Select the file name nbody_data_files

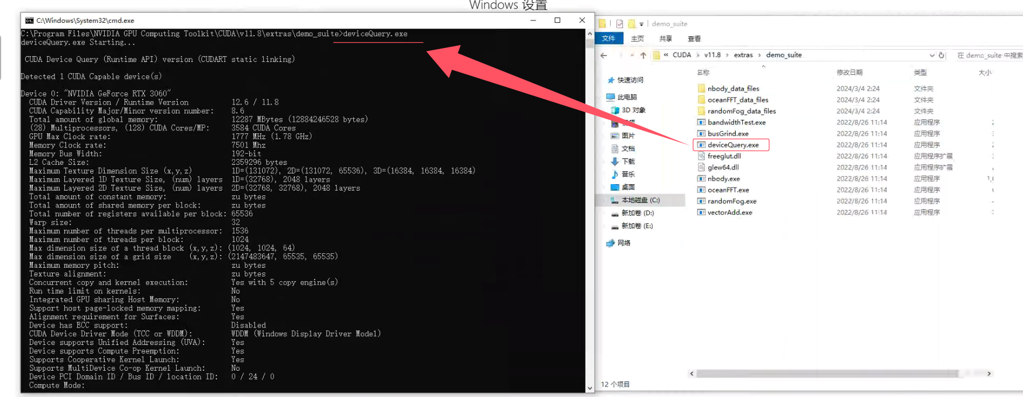point(733,89)
